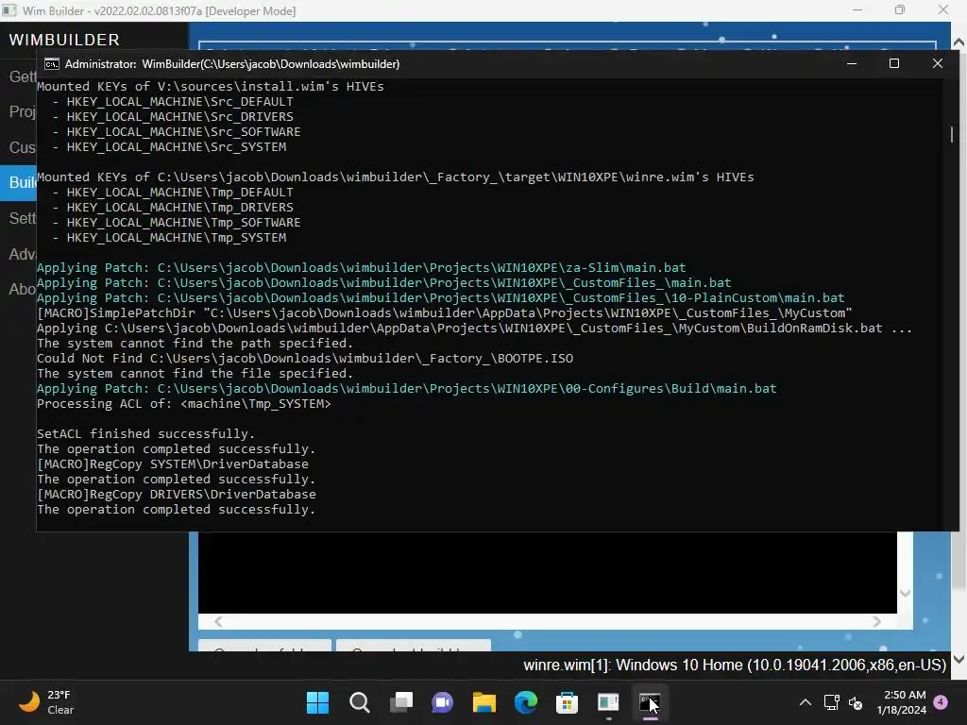Click the muted volume tray icon

(856, 702)
